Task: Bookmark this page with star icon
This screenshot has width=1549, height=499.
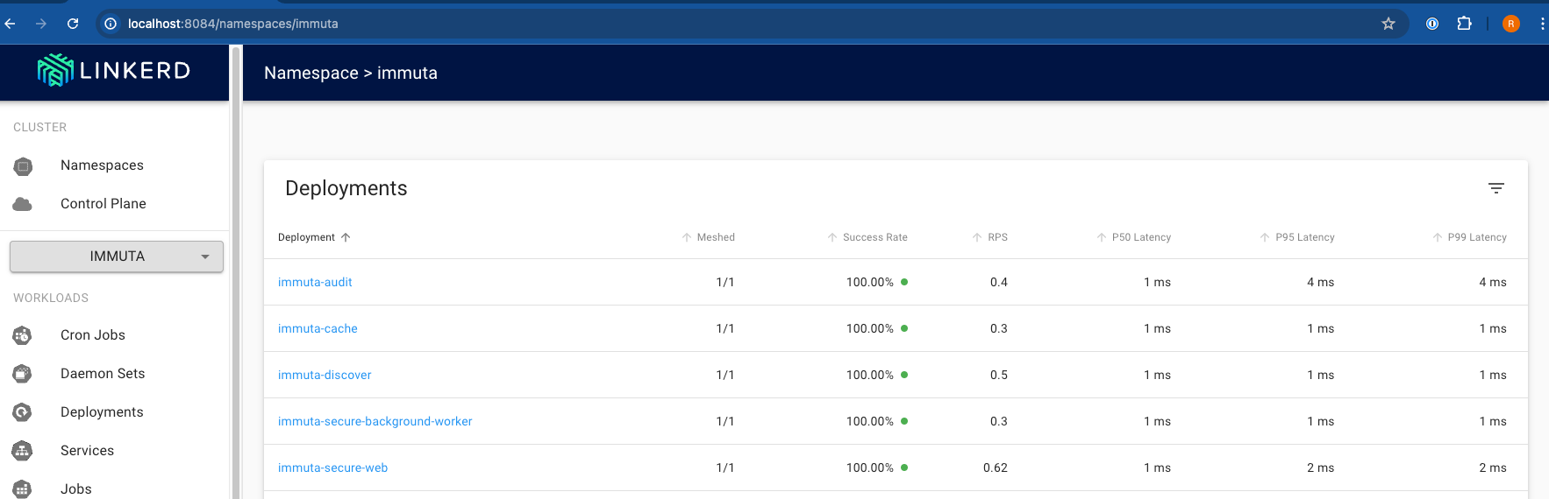Action: click(x=1388, y=24)
